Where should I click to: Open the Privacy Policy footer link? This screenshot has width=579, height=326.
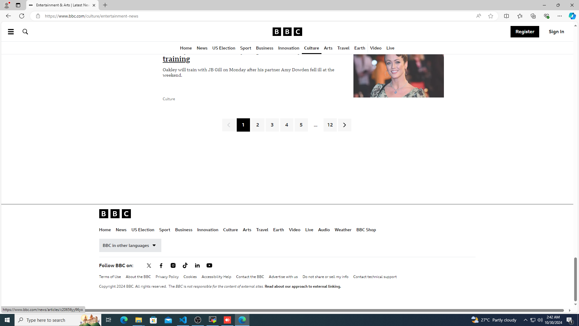click(x=167, y=277)
